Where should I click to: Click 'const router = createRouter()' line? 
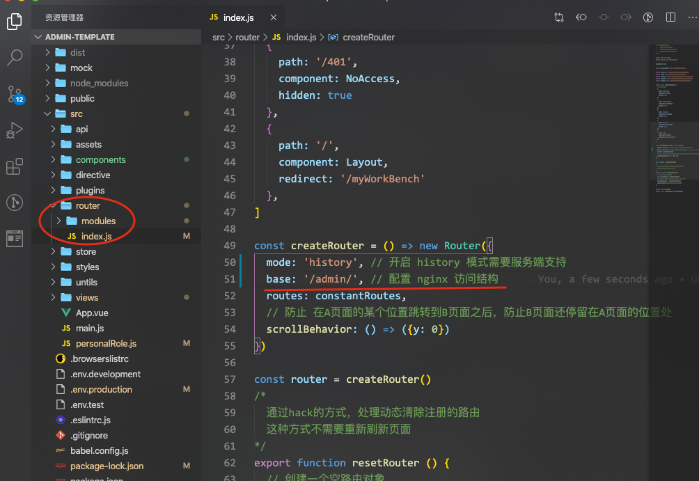tap(343, 379)
